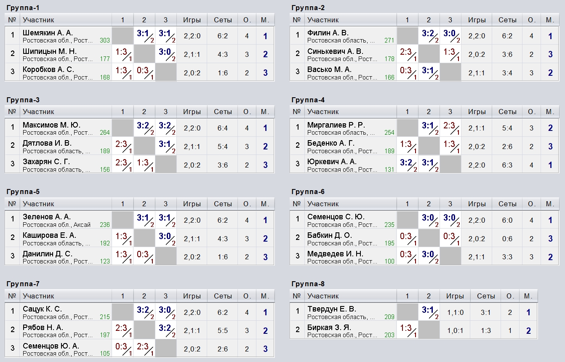Screen dimensions: 565x362
Task: Click the Сеты column header in Группа-4
Action: coord(507,112)
